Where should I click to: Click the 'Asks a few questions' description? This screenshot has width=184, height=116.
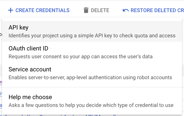(x=91, y=105)
